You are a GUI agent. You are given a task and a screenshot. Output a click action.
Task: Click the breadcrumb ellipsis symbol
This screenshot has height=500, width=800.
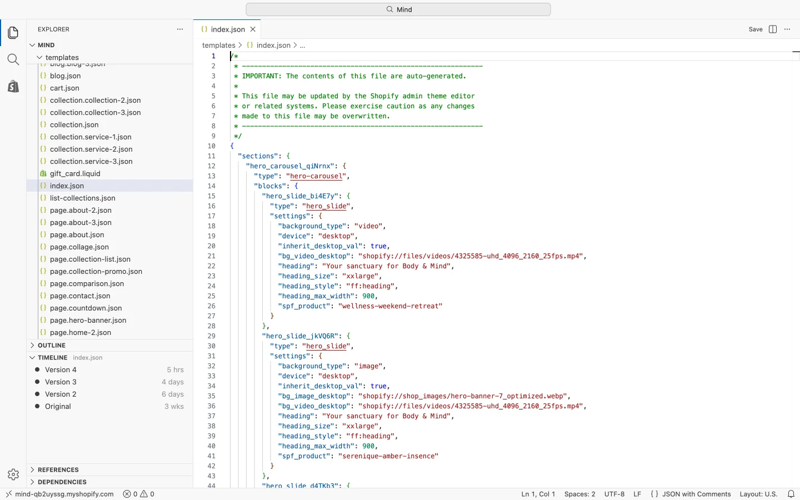pyautogui.click(x=302, y=46)
